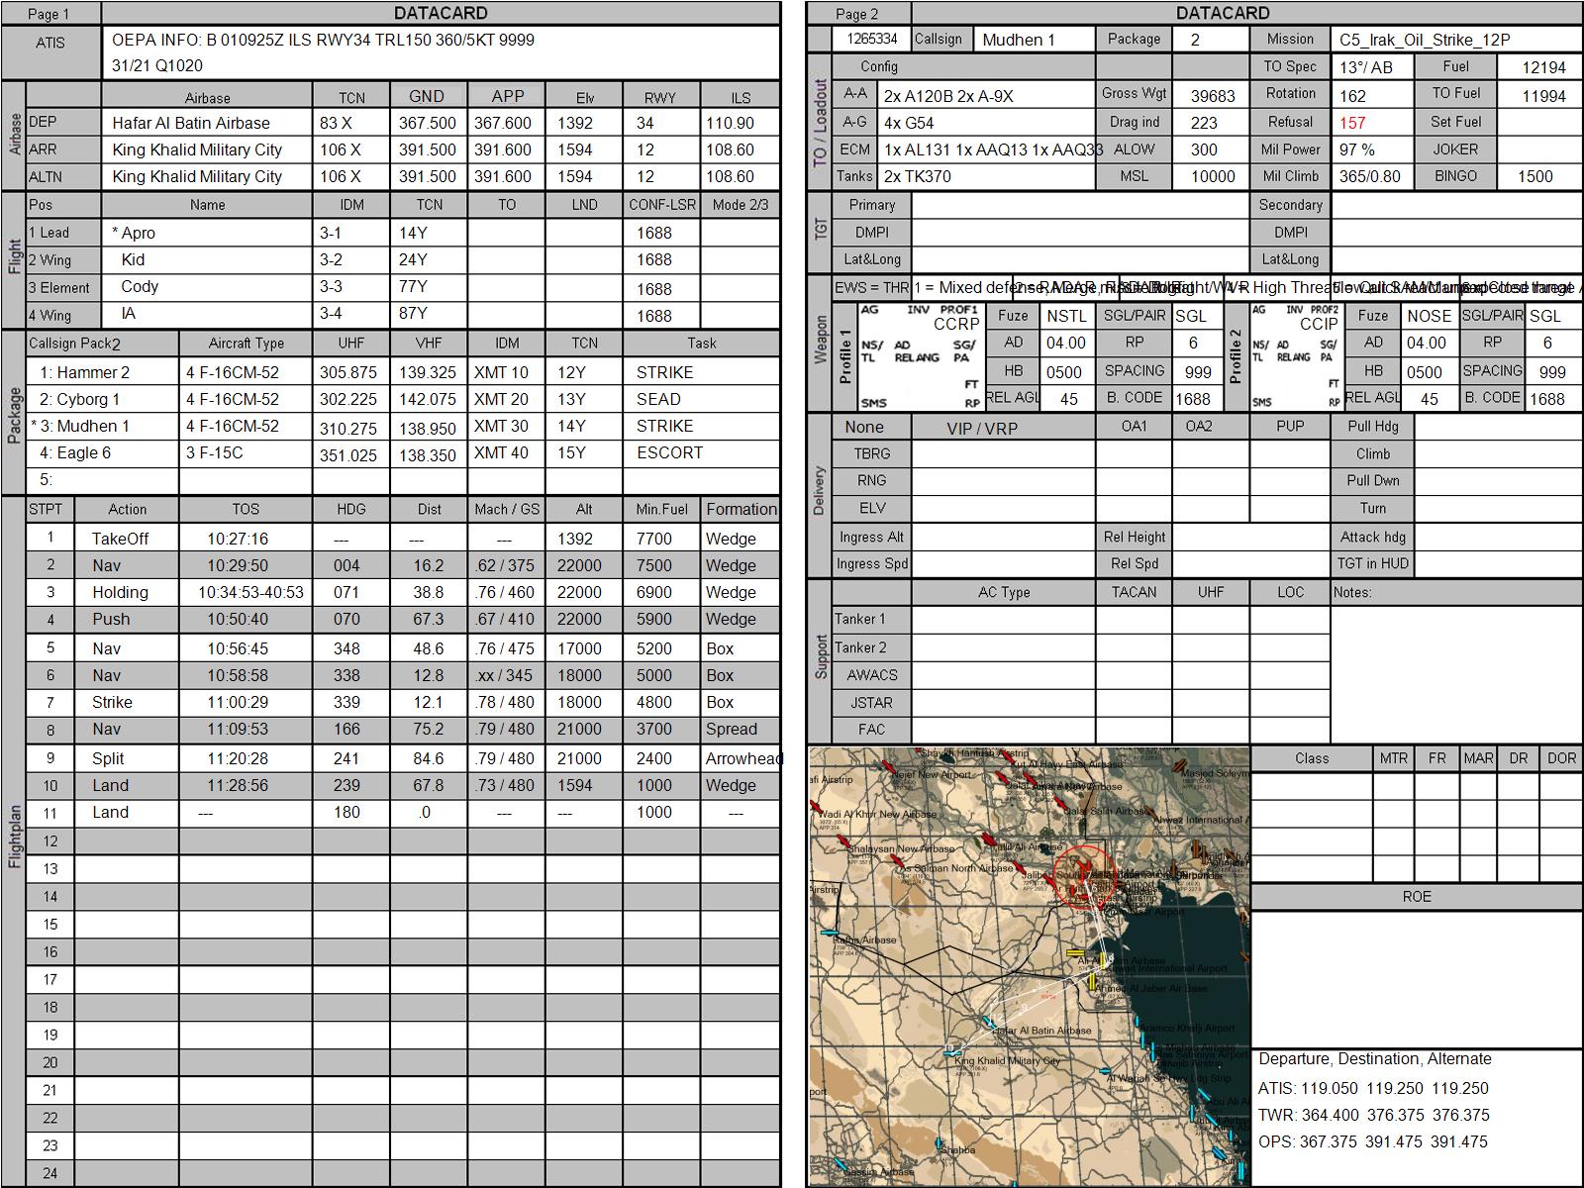This screenshot has height=1188, width=1584.
Task: Select flight lead name '* Apro'
Action: coord(134,233)
